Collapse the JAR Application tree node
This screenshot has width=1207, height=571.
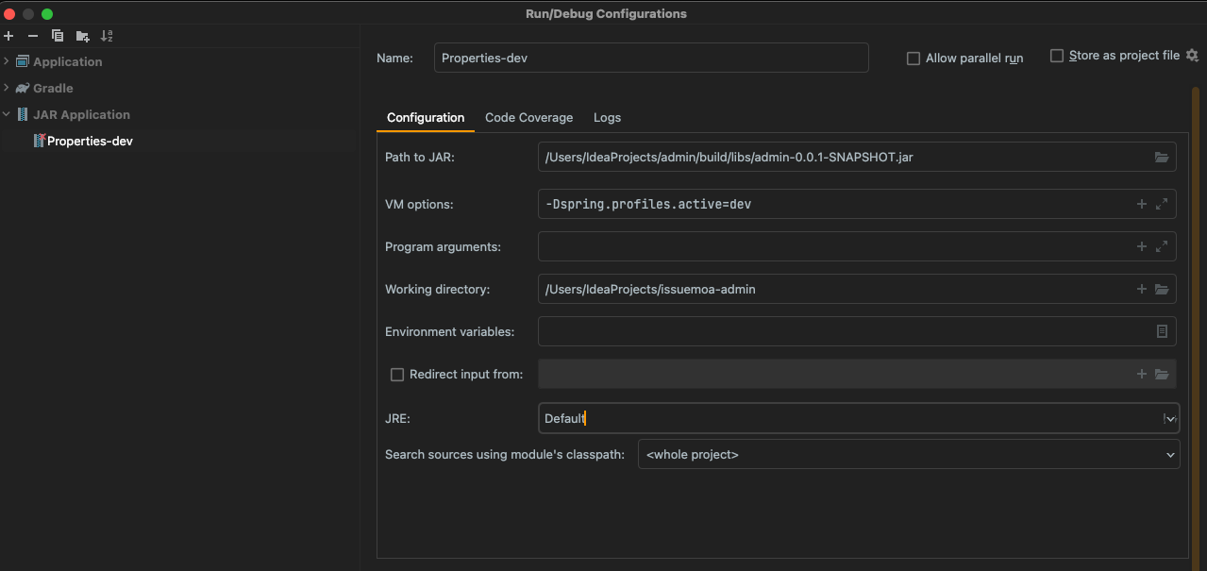tap(7, 114)
